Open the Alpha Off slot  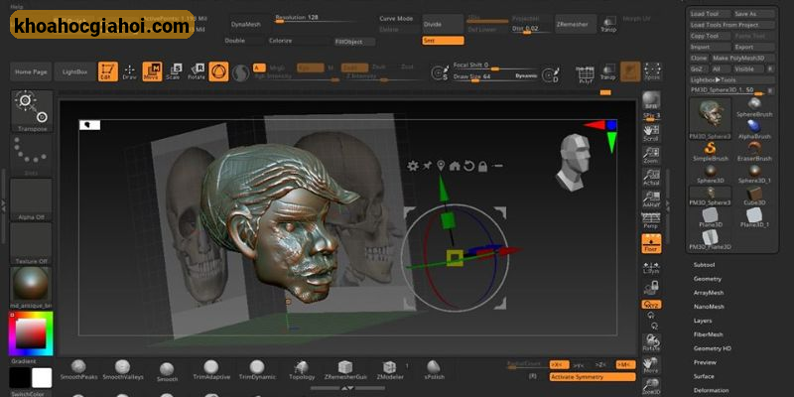[32, 199]
